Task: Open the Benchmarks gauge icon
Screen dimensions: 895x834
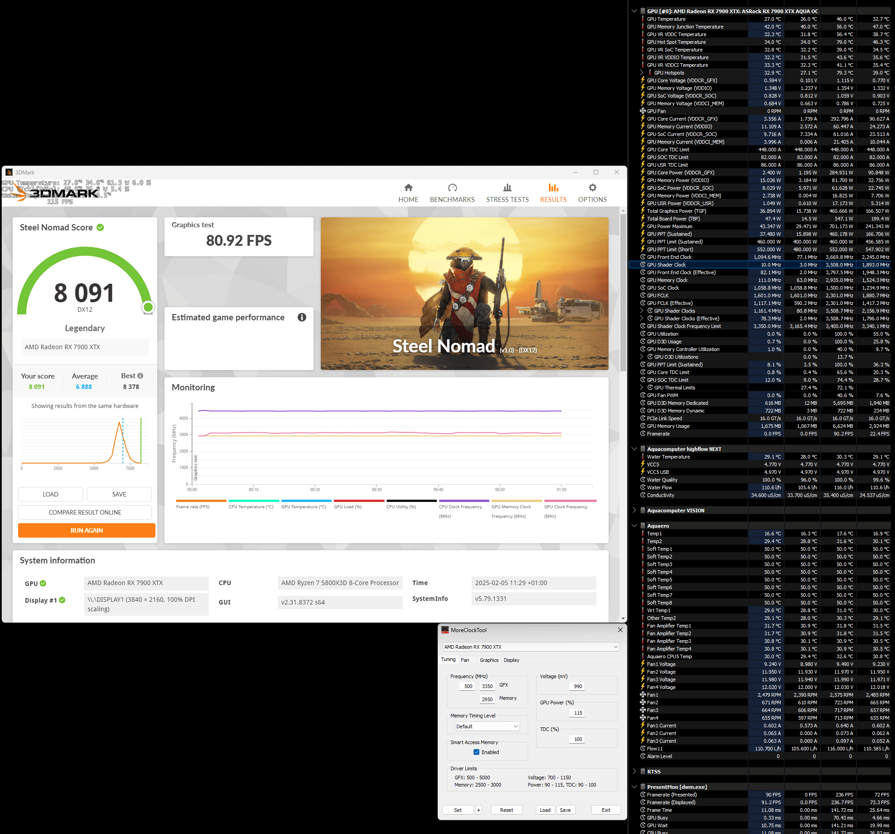Action: click(x=452, y=187)
